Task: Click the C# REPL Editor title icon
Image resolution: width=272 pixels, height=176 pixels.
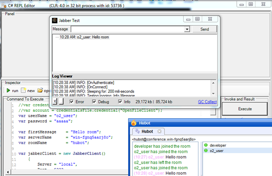Action: (x=4, y=6)
